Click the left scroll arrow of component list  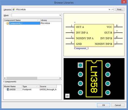[5, 78]
